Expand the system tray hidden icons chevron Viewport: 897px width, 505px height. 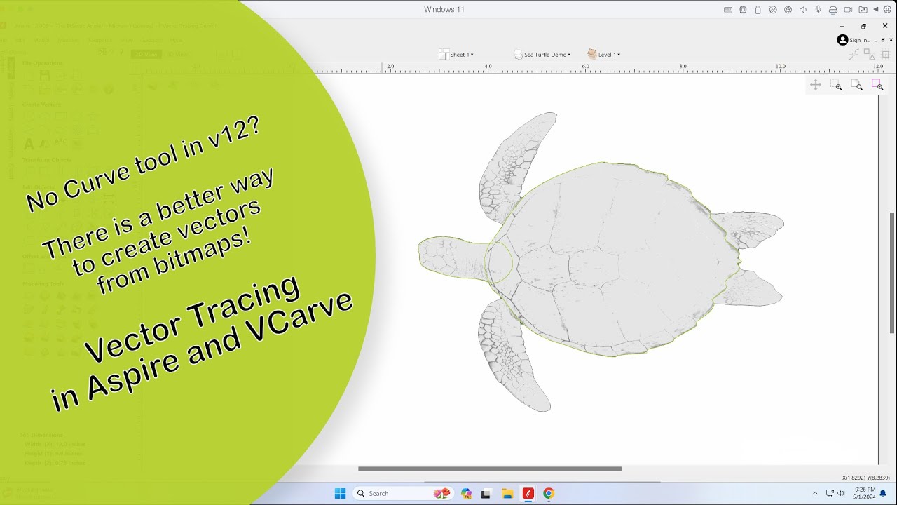814,493
